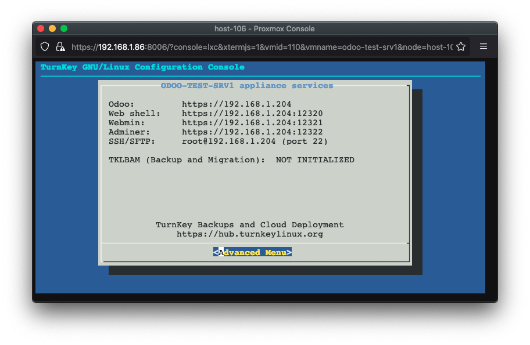Click the SSH/SFTP root@192.168.1.204 entry
The width and height of the screenshot is (530, 345).
pos(255,141)
